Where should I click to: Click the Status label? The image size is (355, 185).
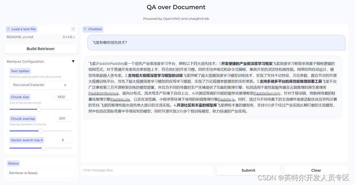13,163
